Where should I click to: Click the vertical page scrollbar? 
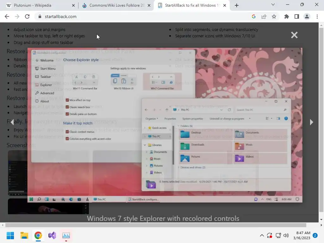point(321,120)
